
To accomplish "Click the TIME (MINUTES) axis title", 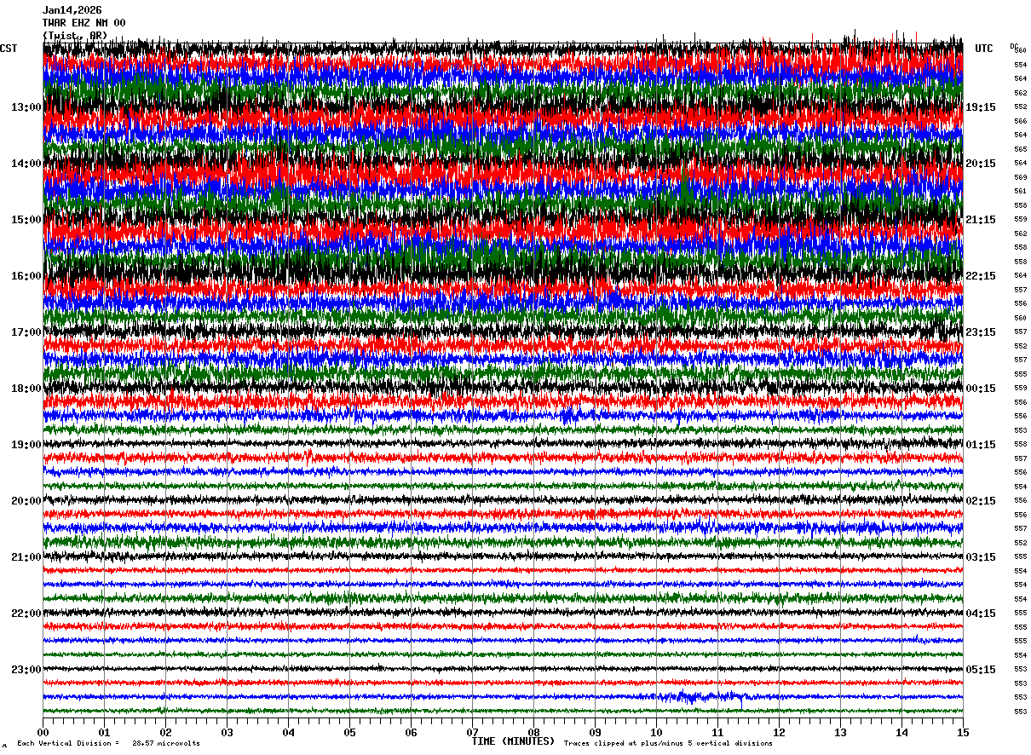I will tap(513, 741).
